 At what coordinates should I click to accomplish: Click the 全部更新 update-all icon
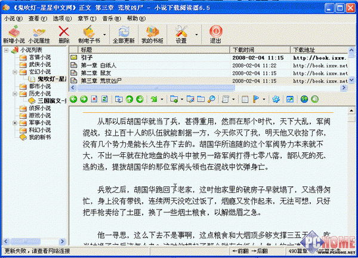tap(123, 32)
